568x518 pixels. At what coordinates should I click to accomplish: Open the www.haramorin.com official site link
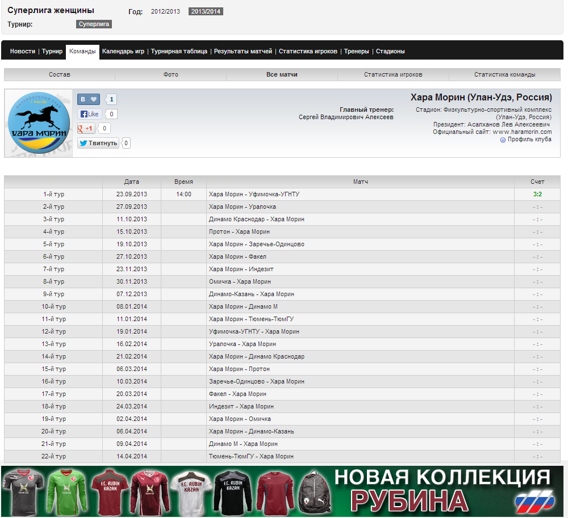click(x=522, y=132)
